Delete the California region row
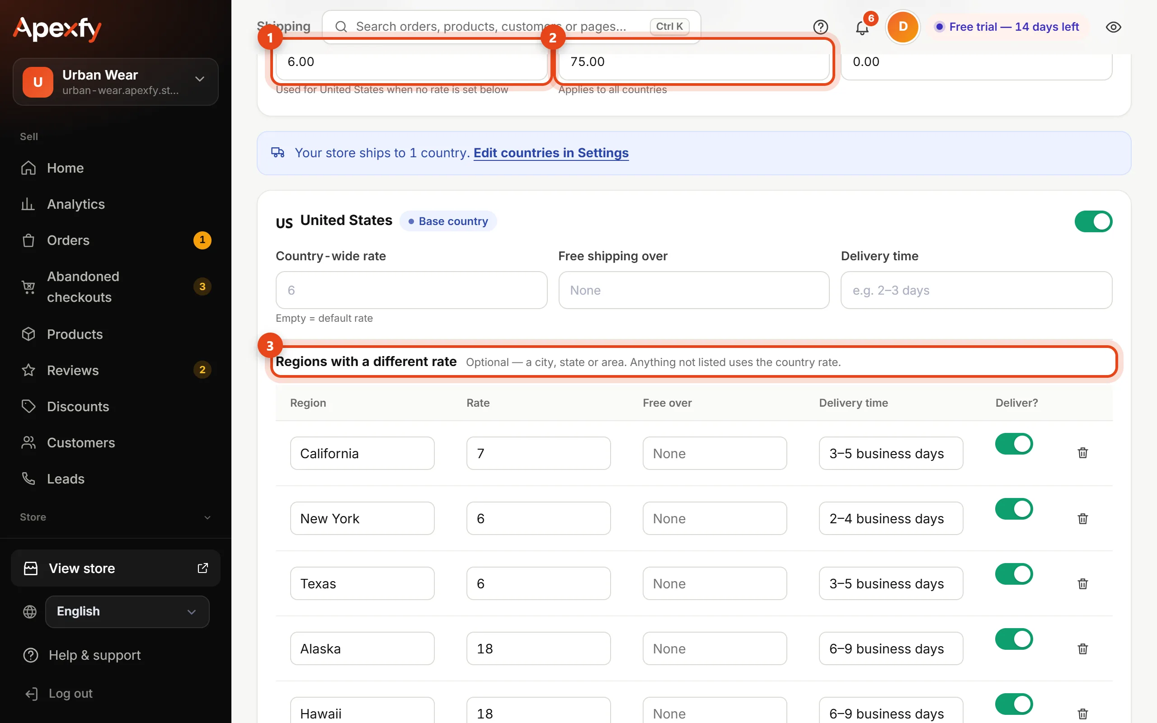Image resolution: width=1157 pixels, height=723 pixels. [x=1083, y=453]
